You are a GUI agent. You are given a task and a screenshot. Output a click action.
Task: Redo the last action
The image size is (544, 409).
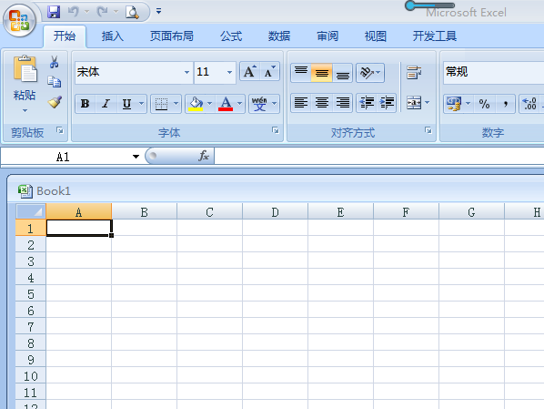tap(102, 12)
